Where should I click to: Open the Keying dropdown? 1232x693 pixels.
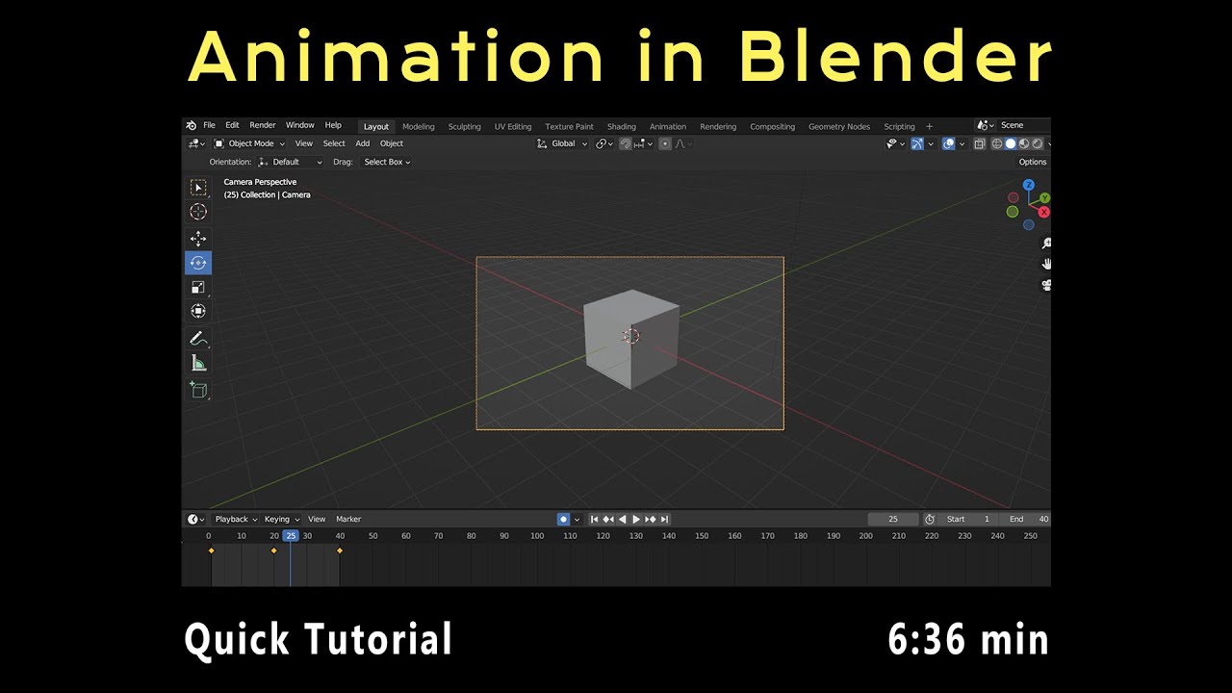(282, 520)
